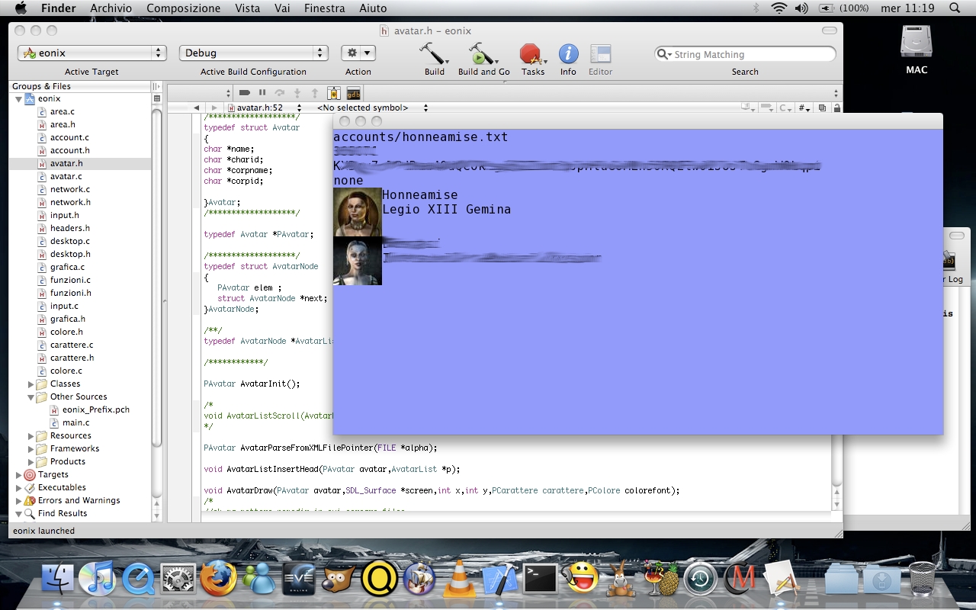The height and width of the screenshot is (610, 976).
Task: Launch EVE Online from the Dock
Action: point(299,579)
